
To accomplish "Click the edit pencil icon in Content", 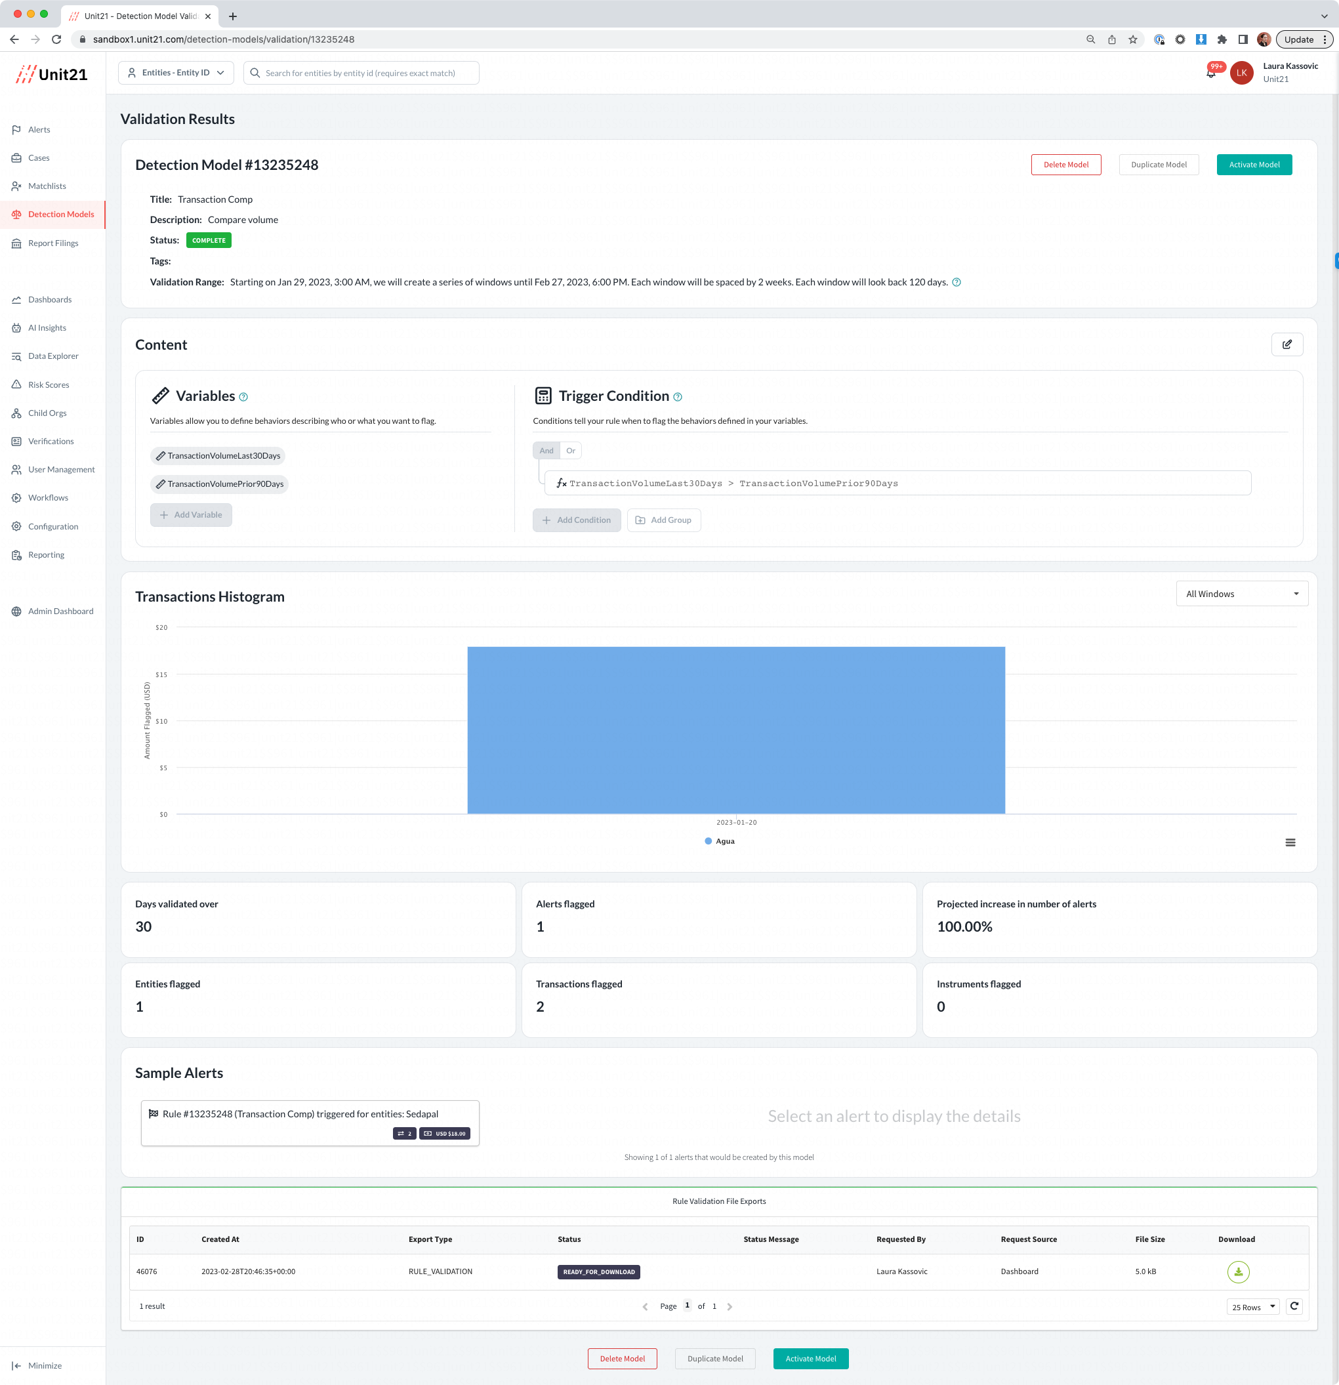I will pyautogui.click(x=1287, y=345).
